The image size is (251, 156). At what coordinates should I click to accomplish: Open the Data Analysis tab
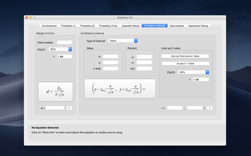click(x=177, y=26)
